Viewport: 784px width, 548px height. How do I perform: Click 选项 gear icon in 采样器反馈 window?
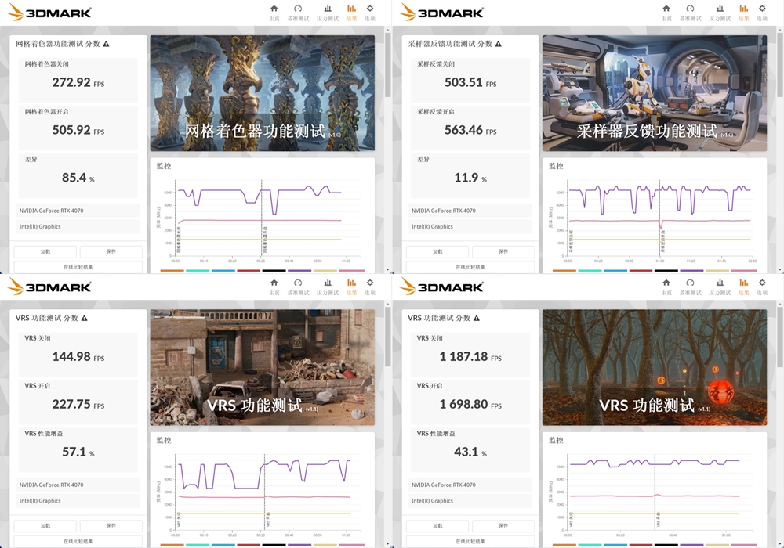point(762,9)
